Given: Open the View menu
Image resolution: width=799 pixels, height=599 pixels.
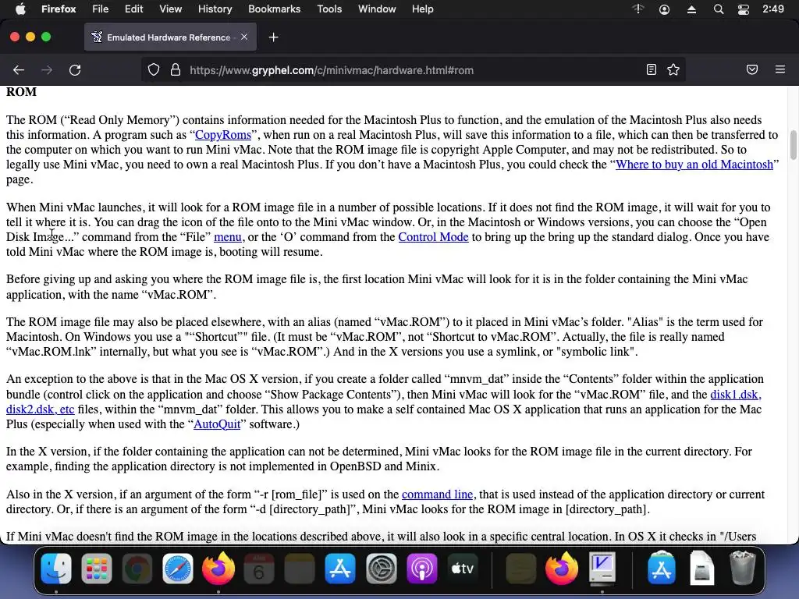Looking at the screenshot, I should tap(170, 9).
